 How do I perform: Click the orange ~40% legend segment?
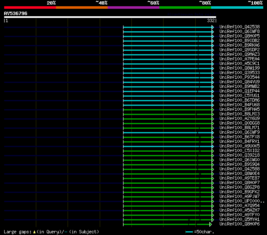[x=81, y=7]
